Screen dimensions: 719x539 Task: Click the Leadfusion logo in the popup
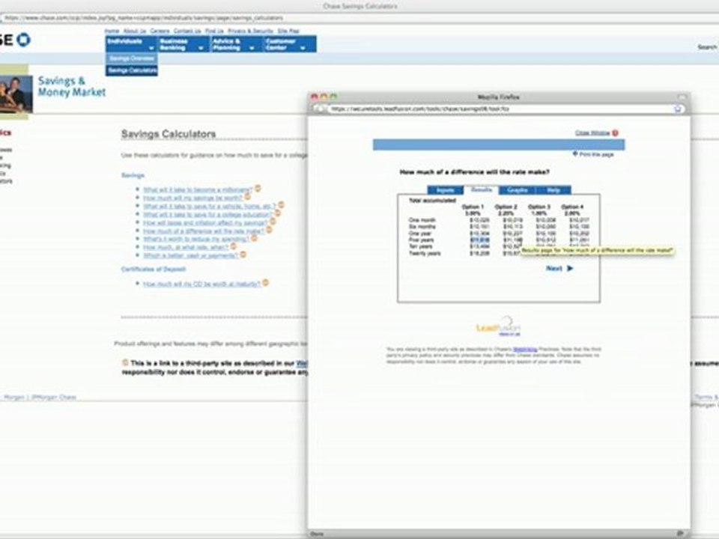coord(499,326)
